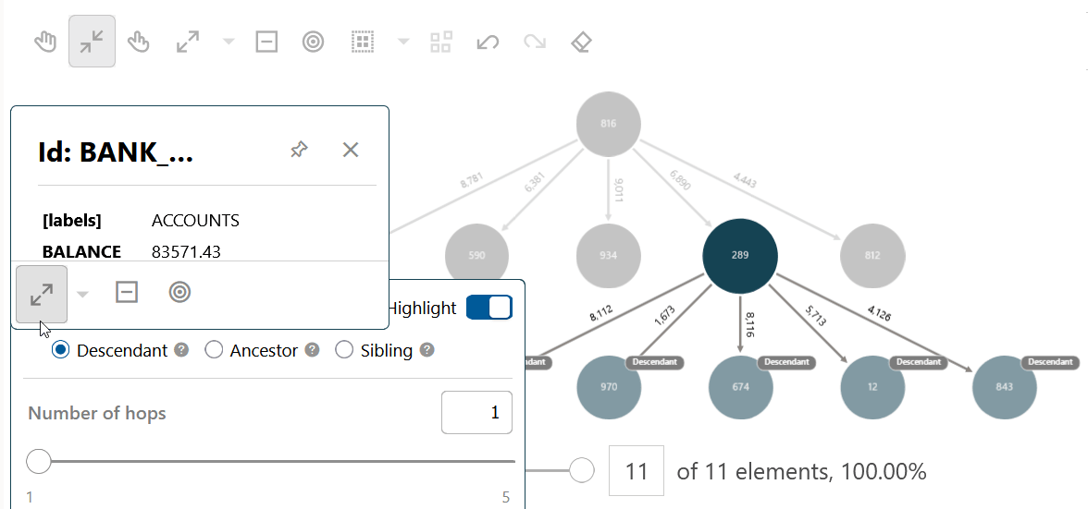Select the pan hand tool in toolbar
Image resolution: width=1088 pixels, height=509 pixels.
point(46,42)
